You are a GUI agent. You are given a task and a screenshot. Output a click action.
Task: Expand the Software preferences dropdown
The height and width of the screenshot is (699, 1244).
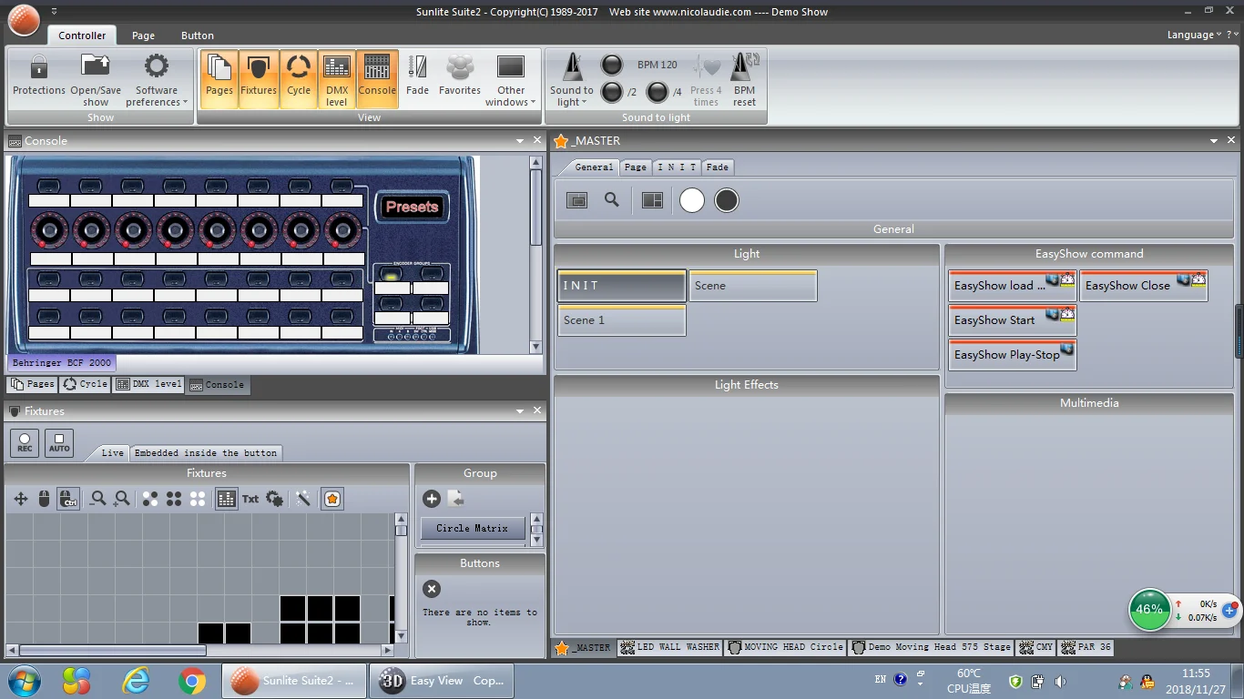pyautogui.click(x=157, y=79)
